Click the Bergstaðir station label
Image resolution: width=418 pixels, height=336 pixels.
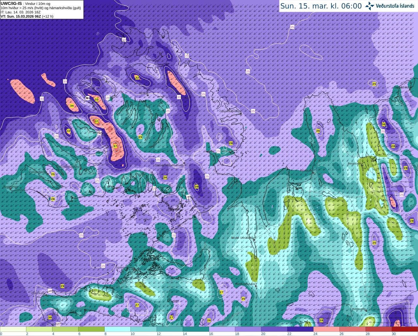tap(355, 163)
